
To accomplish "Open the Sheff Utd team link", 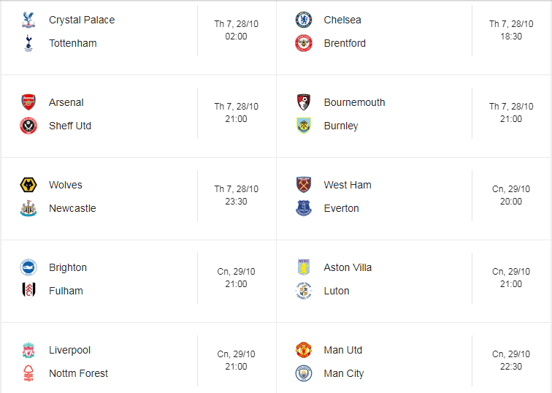I will pos(70,126).
